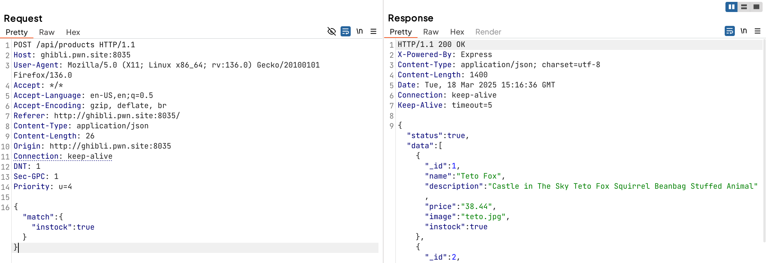The height and width of the screenshot is (263, 766).
Task: Switch to Request Pretty tab
Action: 17,32
